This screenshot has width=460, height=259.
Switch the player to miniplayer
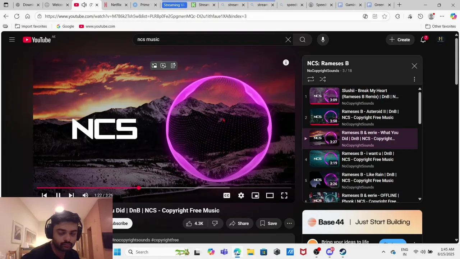point(255,195)
